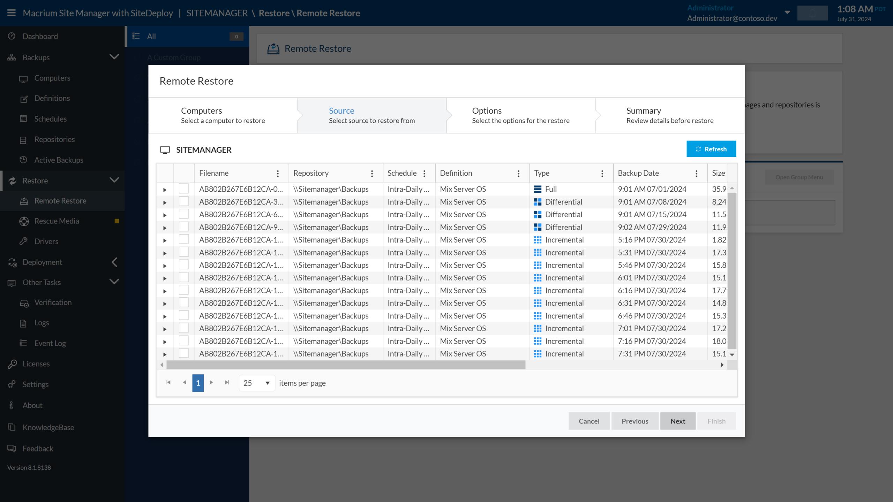Viewport: 893px width, 502px height.
Task: Expand the Full backup row details
Action: tap(165, 190)
